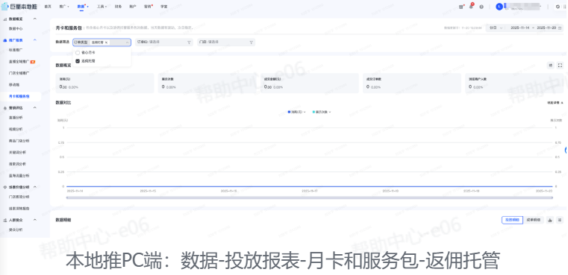Open the 工具 top menu dropdown
The width and height of the screenshot is (568, 275).
pos(102,7)
